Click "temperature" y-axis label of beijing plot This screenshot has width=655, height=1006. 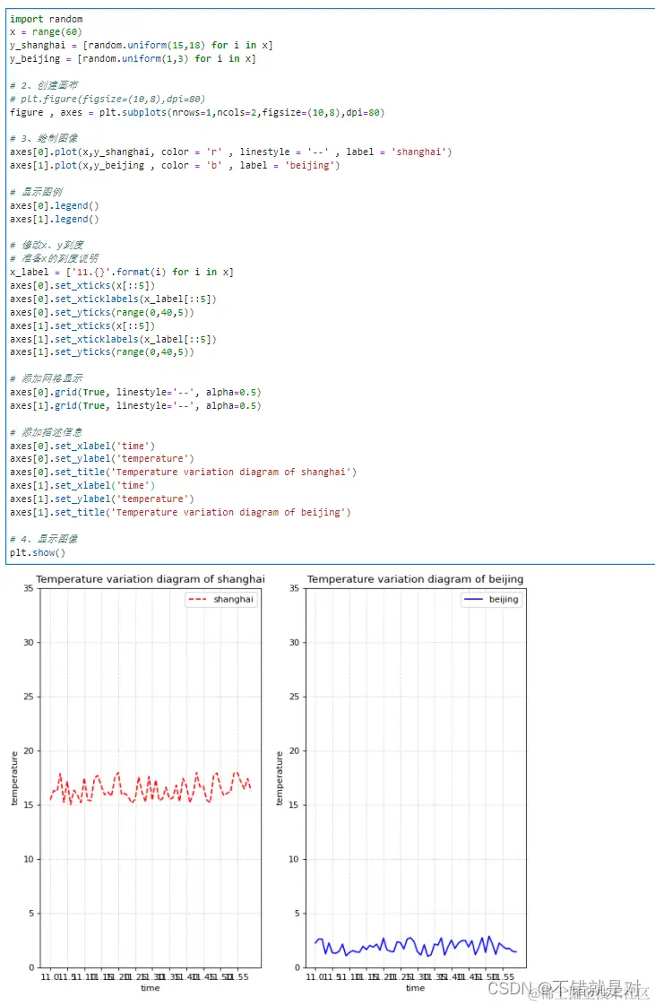coord(280,778)
